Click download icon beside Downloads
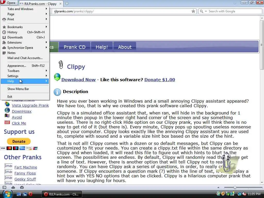 [4, 37]
